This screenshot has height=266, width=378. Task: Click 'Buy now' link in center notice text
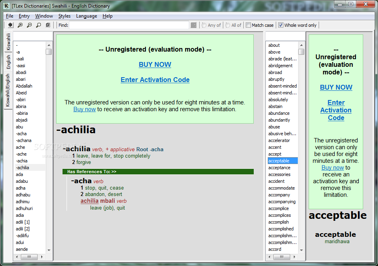[x=84, y=109]
